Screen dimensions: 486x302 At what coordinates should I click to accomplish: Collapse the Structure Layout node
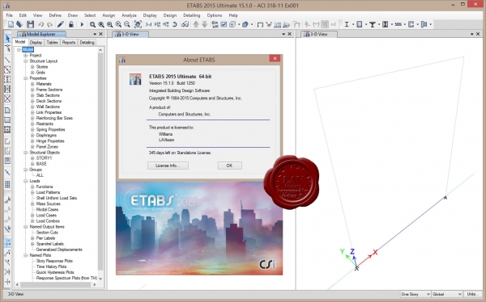[26, 61]
